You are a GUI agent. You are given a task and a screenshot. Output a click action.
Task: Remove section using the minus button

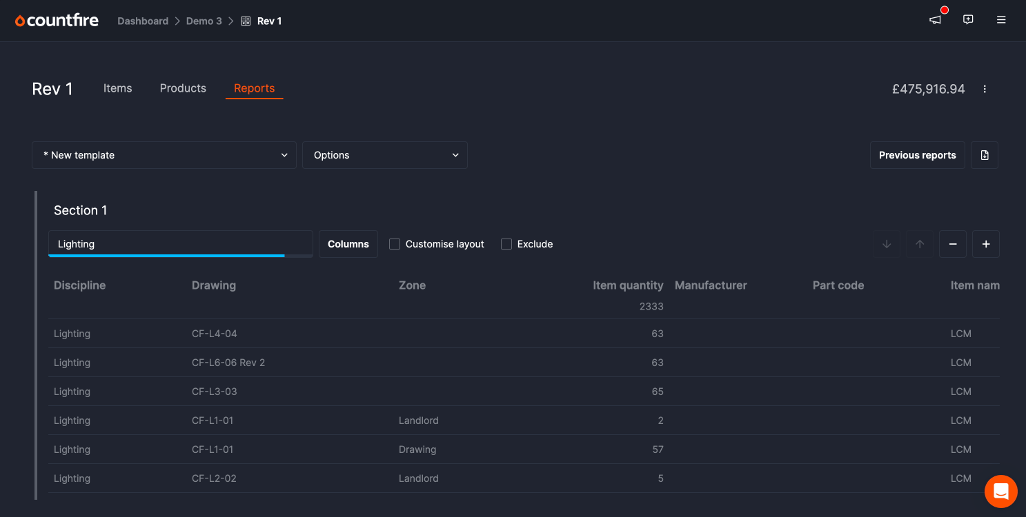(x=953, y=244)
